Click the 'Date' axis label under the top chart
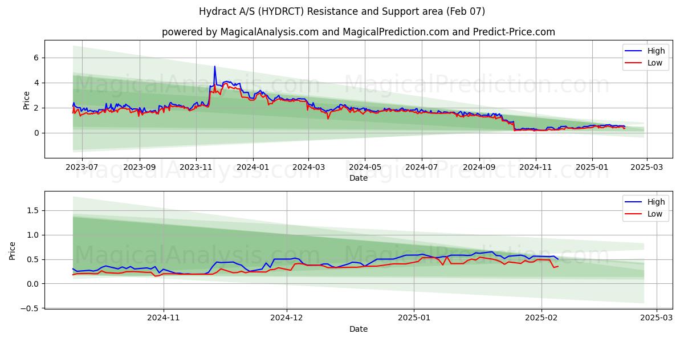 (359, 178)
